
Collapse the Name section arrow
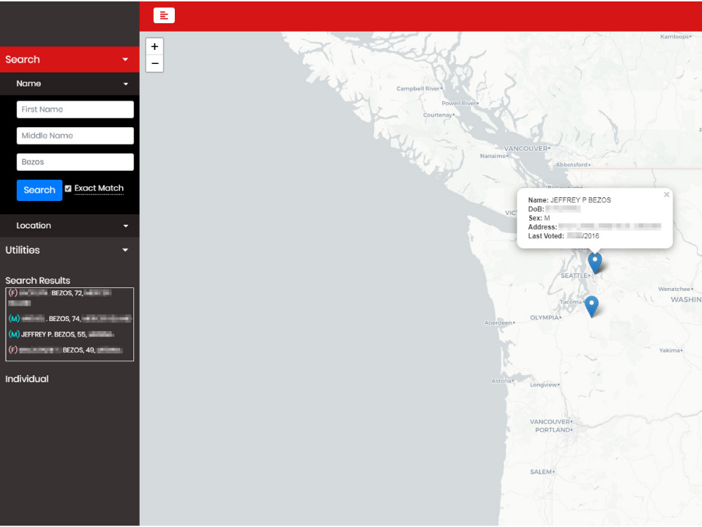pos(126,84)
